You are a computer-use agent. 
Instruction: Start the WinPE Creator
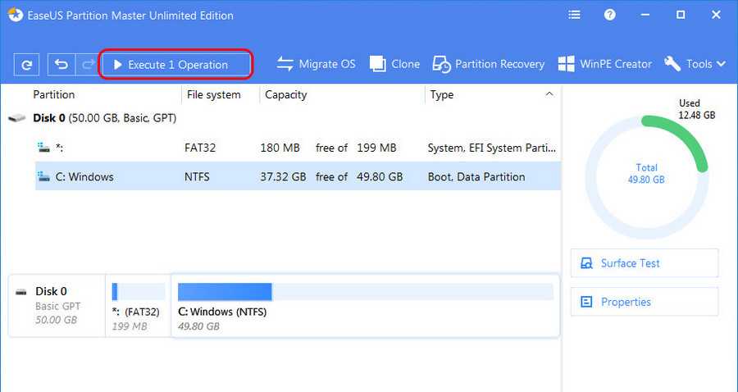pos(604,64)
